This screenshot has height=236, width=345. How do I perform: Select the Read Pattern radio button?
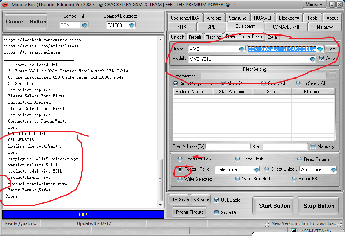click(299, 159)
